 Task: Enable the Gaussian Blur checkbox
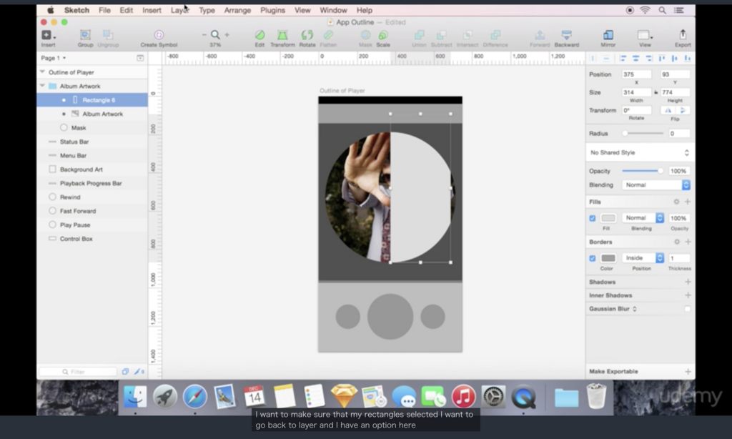click(687, 309)
